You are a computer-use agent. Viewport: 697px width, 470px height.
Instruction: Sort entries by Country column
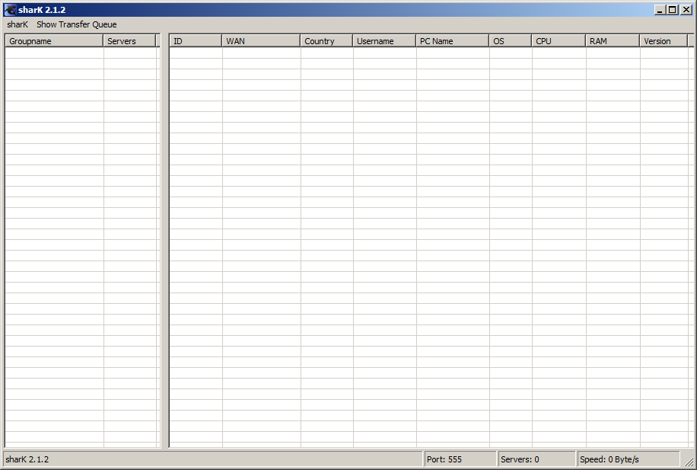click(326, 41)
